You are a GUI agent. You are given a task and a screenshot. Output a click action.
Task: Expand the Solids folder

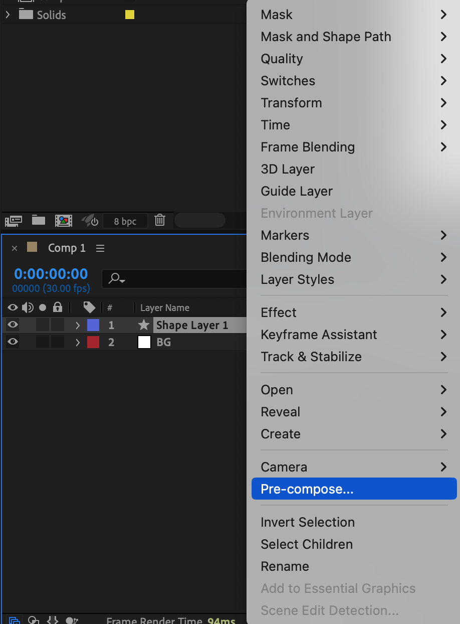click(8, 15)
